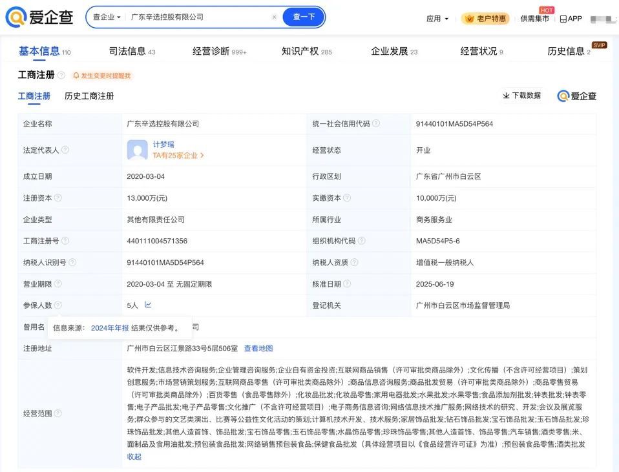Open 供需集市 link in header
Screen dimensions: 619x472
tap(534, 19)
